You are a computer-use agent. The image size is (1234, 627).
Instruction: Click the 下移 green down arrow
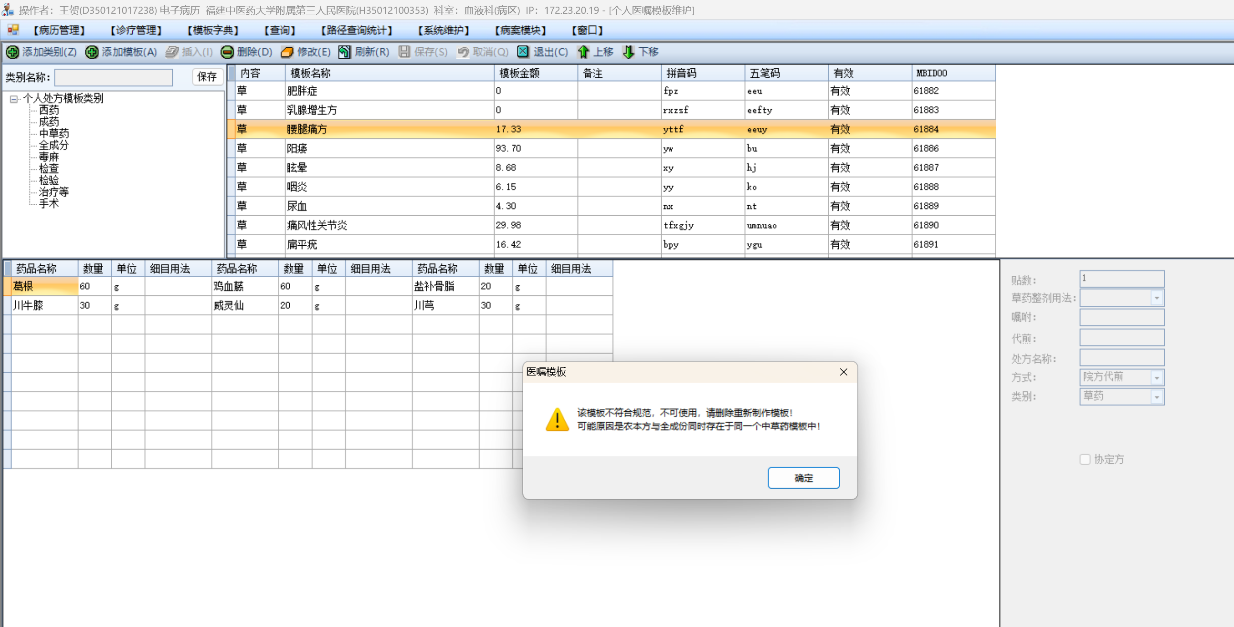coord(629,52)
